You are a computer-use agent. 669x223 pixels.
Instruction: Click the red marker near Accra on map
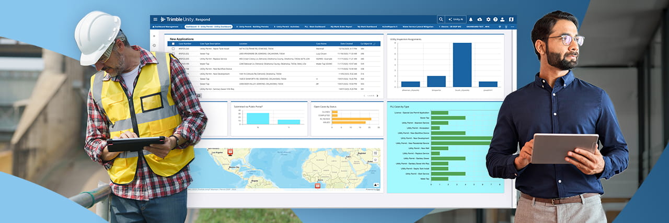[317, 185]
